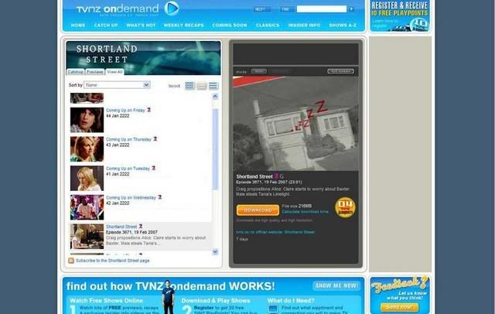Click the SHOW ME NOW button
The width and height of the screenshot is (495, 314).
click(337, 285)
